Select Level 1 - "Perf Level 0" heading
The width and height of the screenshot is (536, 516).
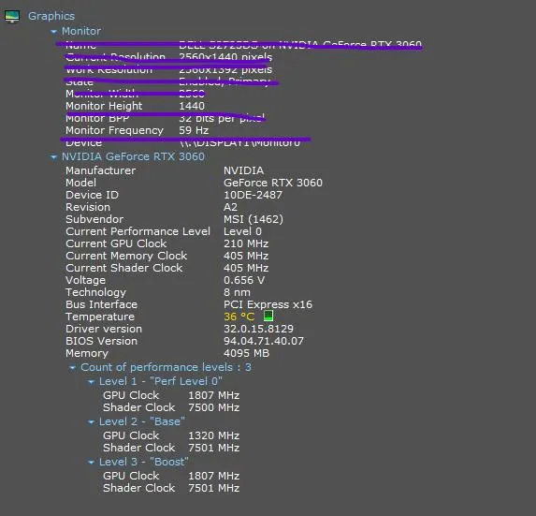(x=161, y=381)
